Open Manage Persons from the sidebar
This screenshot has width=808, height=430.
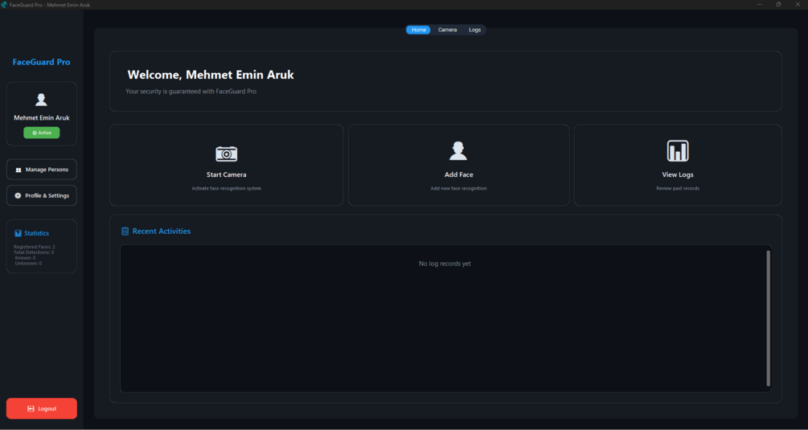42,170
